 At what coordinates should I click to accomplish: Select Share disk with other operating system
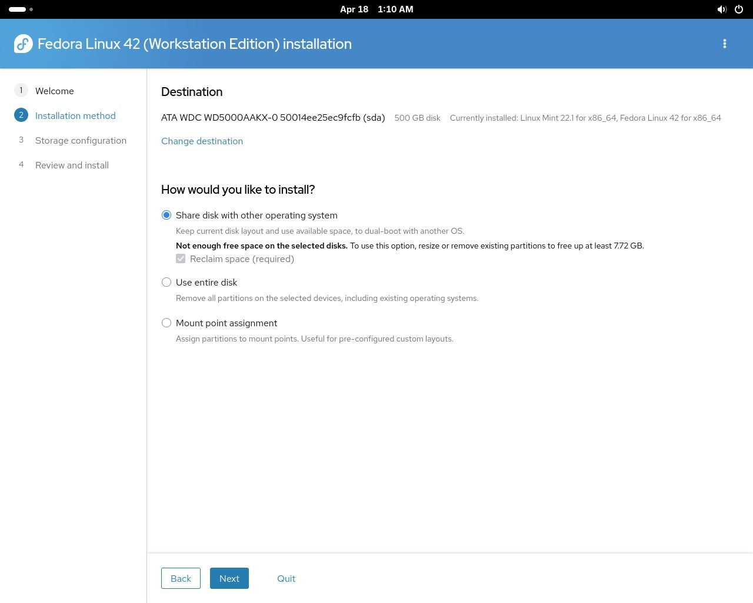tap(166, 215)
